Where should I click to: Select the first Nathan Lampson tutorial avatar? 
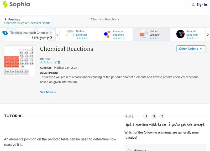(70, 34)
